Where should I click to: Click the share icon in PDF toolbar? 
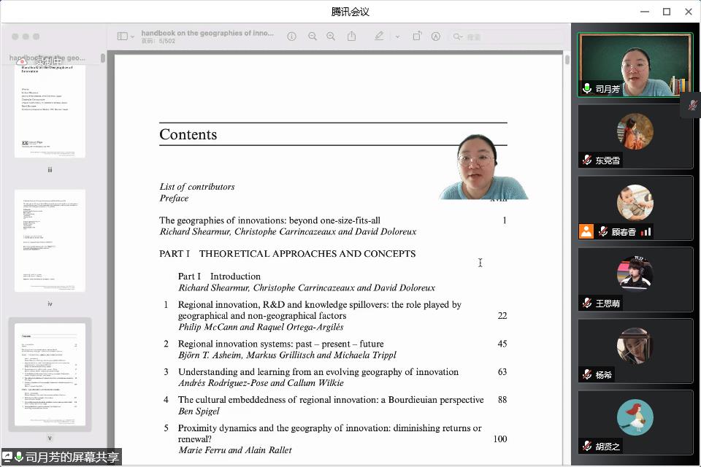click(352, 36)
